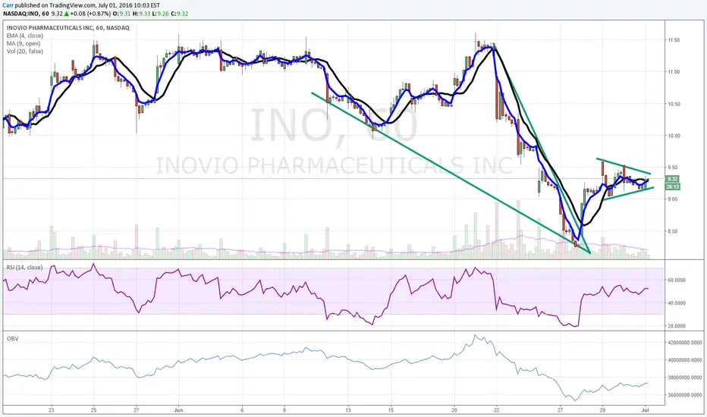Click the OBV axis label 40000000.0000

pyautogui.click(x=685, y=360)
